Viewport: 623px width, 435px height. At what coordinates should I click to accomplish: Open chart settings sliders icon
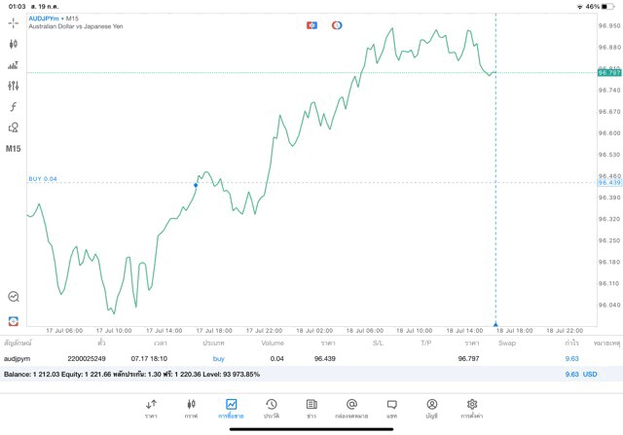[14, 85]
